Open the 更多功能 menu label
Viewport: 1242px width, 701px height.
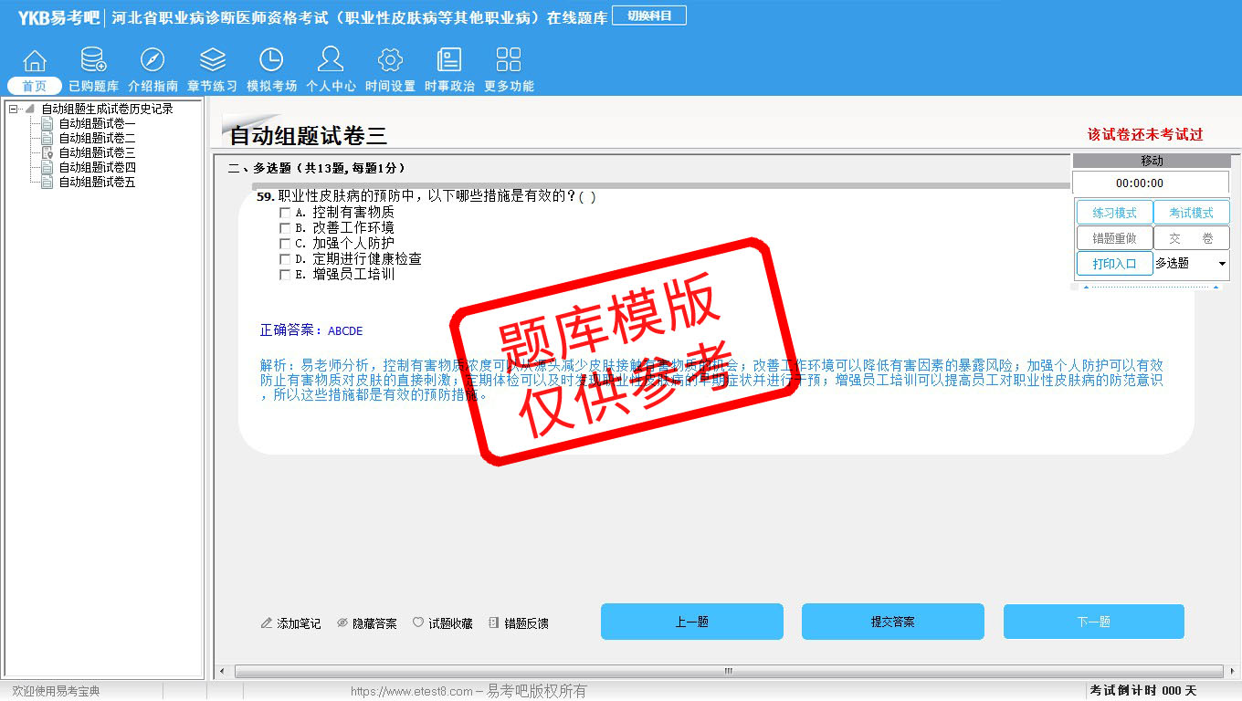[x=509, y=86]
